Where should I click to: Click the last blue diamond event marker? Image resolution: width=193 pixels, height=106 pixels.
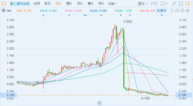162,15
